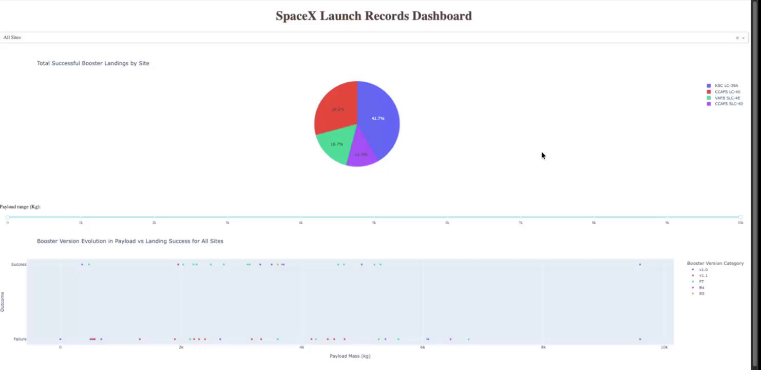Click the Success point near 10k payload

pos(640,264)
